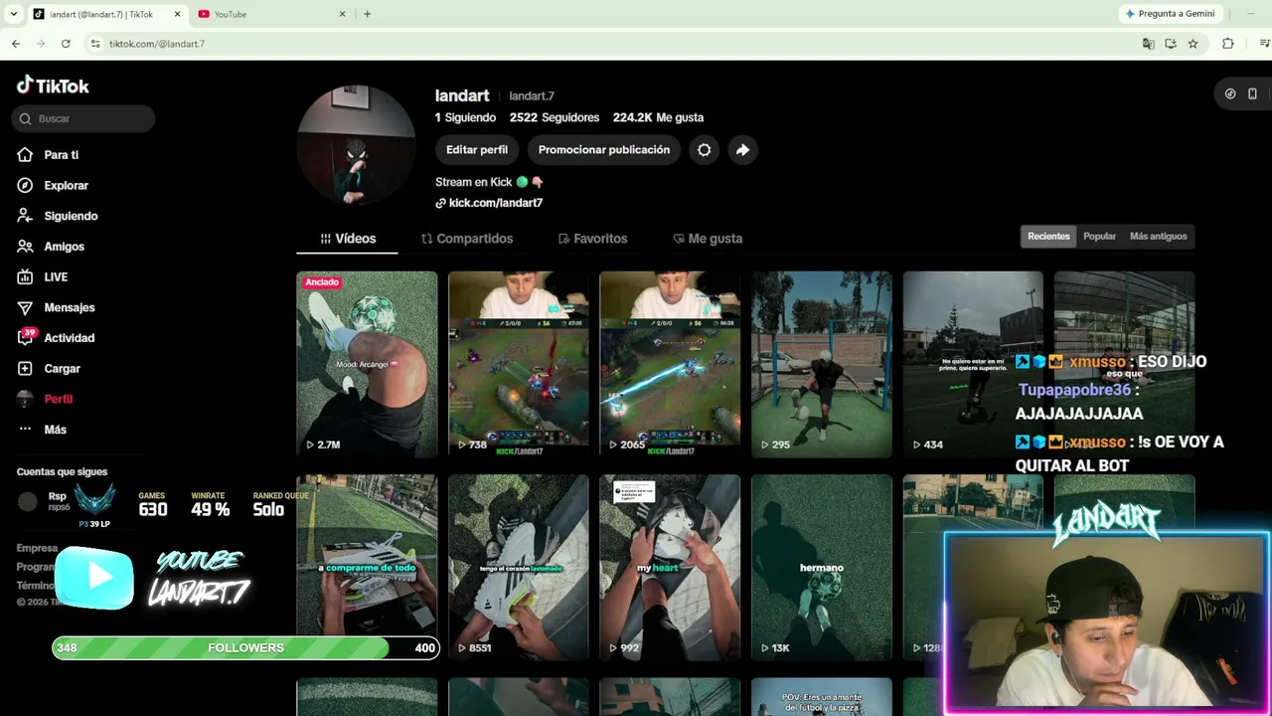Click browser back arrow

tap(16, 44)
